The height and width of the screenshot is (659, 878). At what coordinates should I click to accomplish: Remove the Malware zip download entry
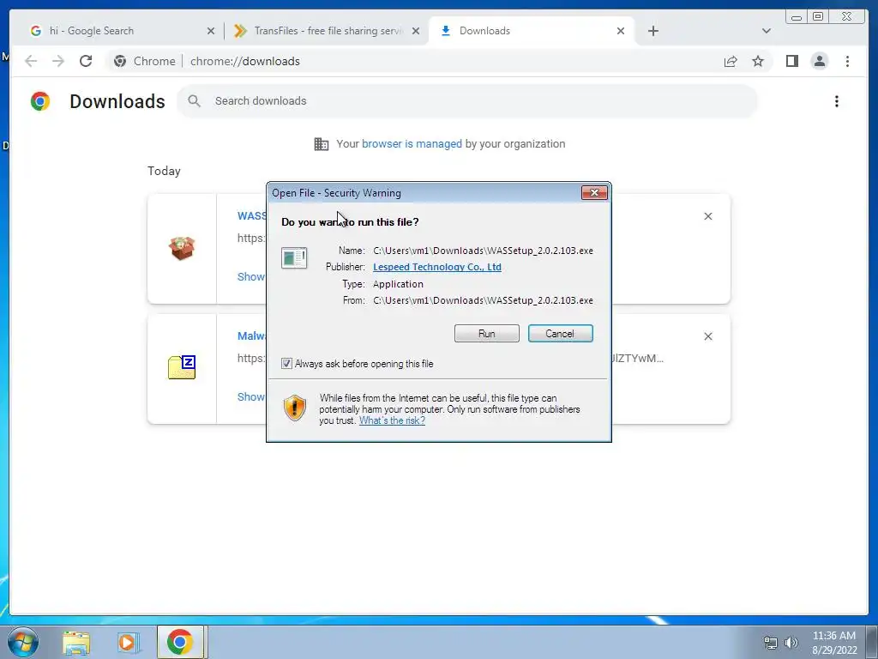707,336
